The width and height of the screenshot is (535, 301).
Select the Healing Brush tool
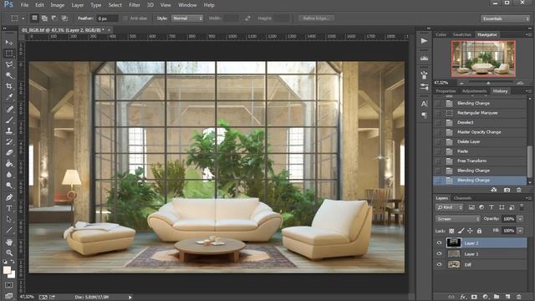[x=9, y=109]
